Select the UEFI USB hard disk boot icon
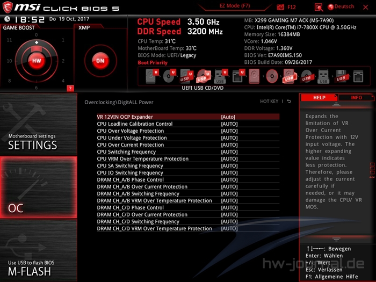The height and width of the screenshot is (282, 376). (186, 76)
